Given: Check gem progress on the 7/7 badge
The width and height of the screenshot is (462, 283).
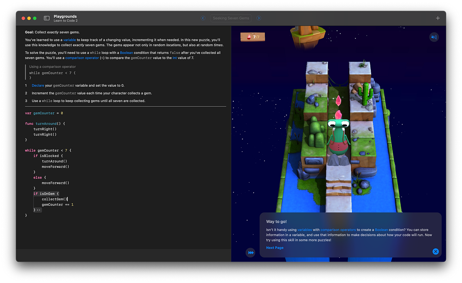Looking at the screenshot, I should pyautogui.click(x=253, y=37).
